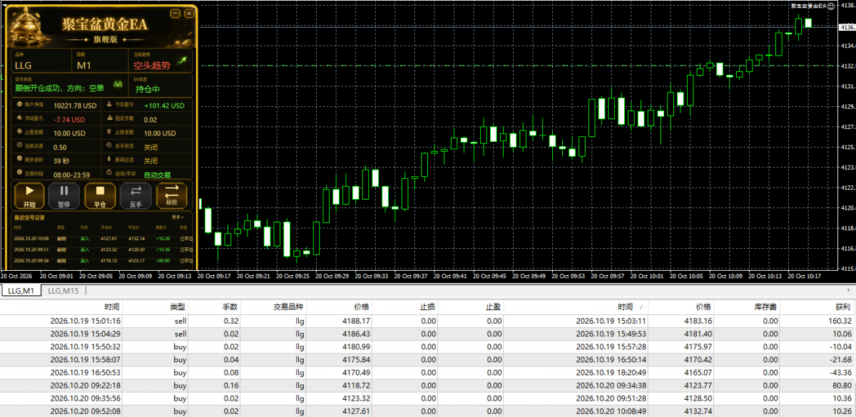The height and width of the screenshot is (417, 856).
Task: Switch to the LLG,M15 chart tab
Action: tap(63, 291)
